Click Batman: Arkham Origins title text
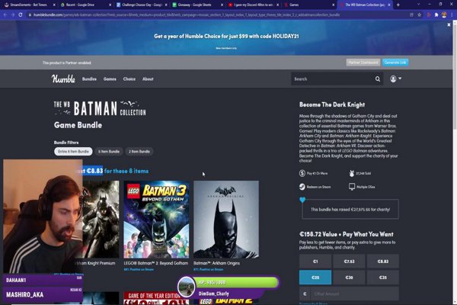 216,263
